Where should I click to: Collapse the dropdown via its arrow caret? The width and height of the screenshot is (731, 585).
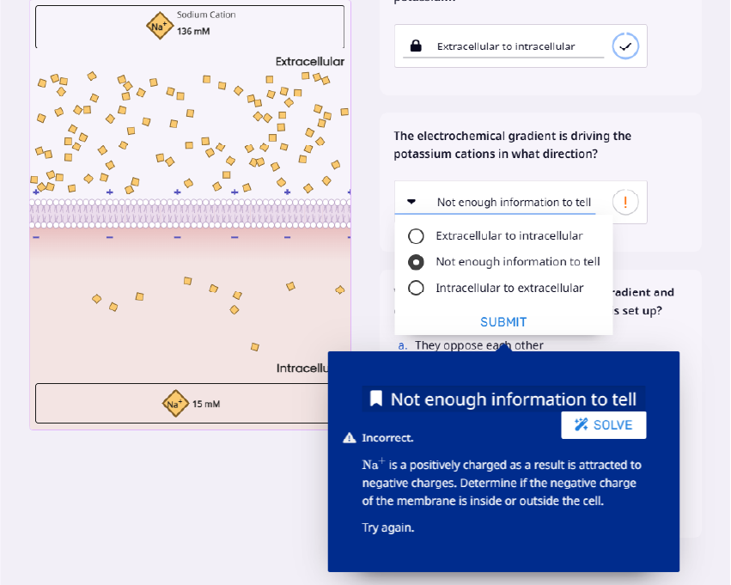pos(411,202)
